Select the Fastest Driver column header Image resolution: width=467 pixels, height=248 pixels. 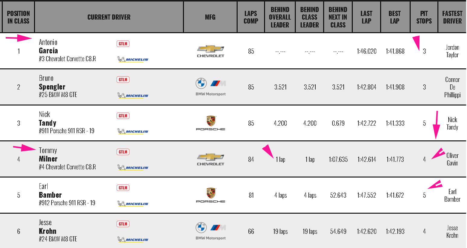coord(452,17)
